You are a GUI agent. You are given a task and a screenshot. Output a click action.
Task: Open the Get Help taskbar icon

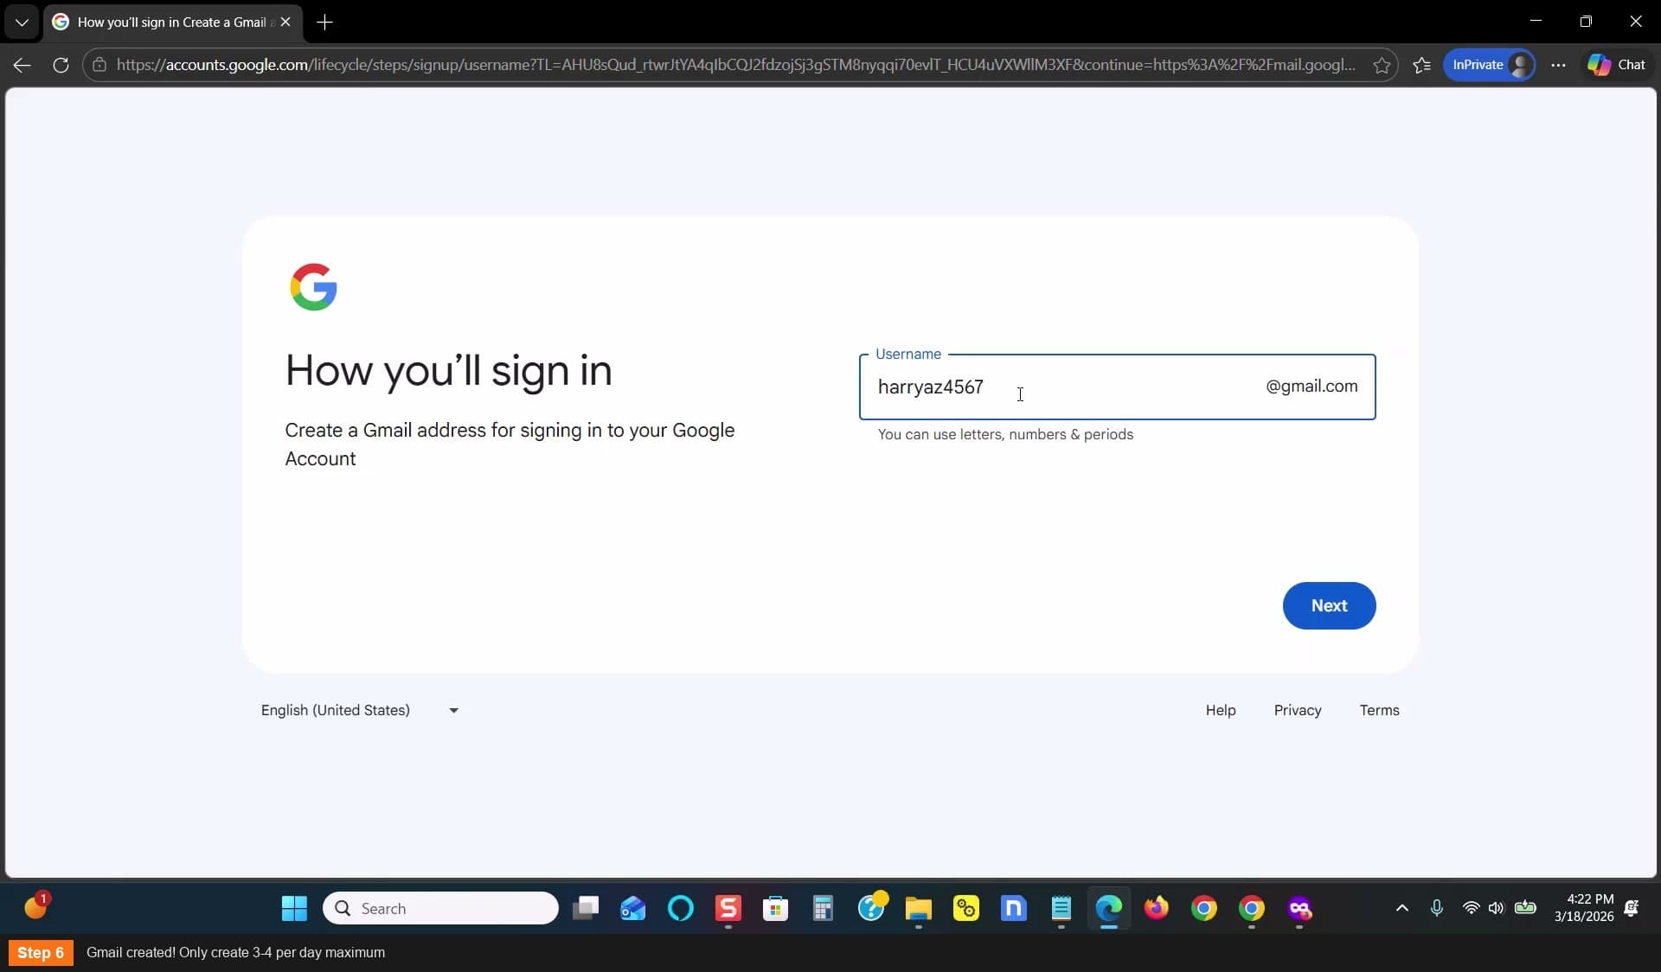[x=871, y=908]
